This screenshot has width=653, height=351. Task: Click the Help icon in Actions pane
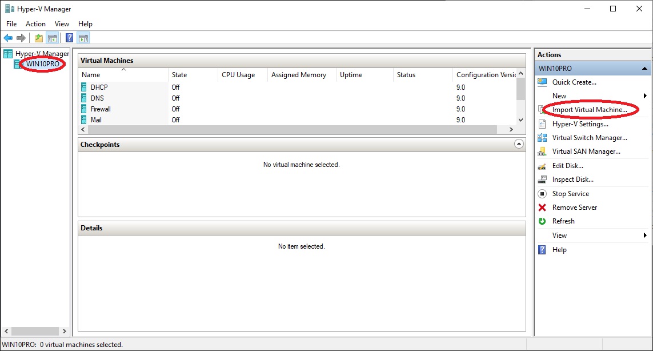point(542,250)
